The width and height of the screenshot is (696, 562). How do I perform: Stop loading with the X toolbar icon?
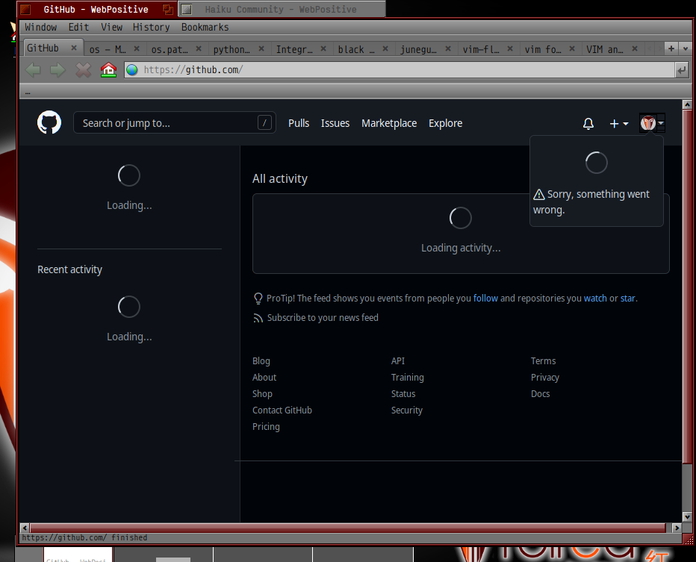(83, 69)
